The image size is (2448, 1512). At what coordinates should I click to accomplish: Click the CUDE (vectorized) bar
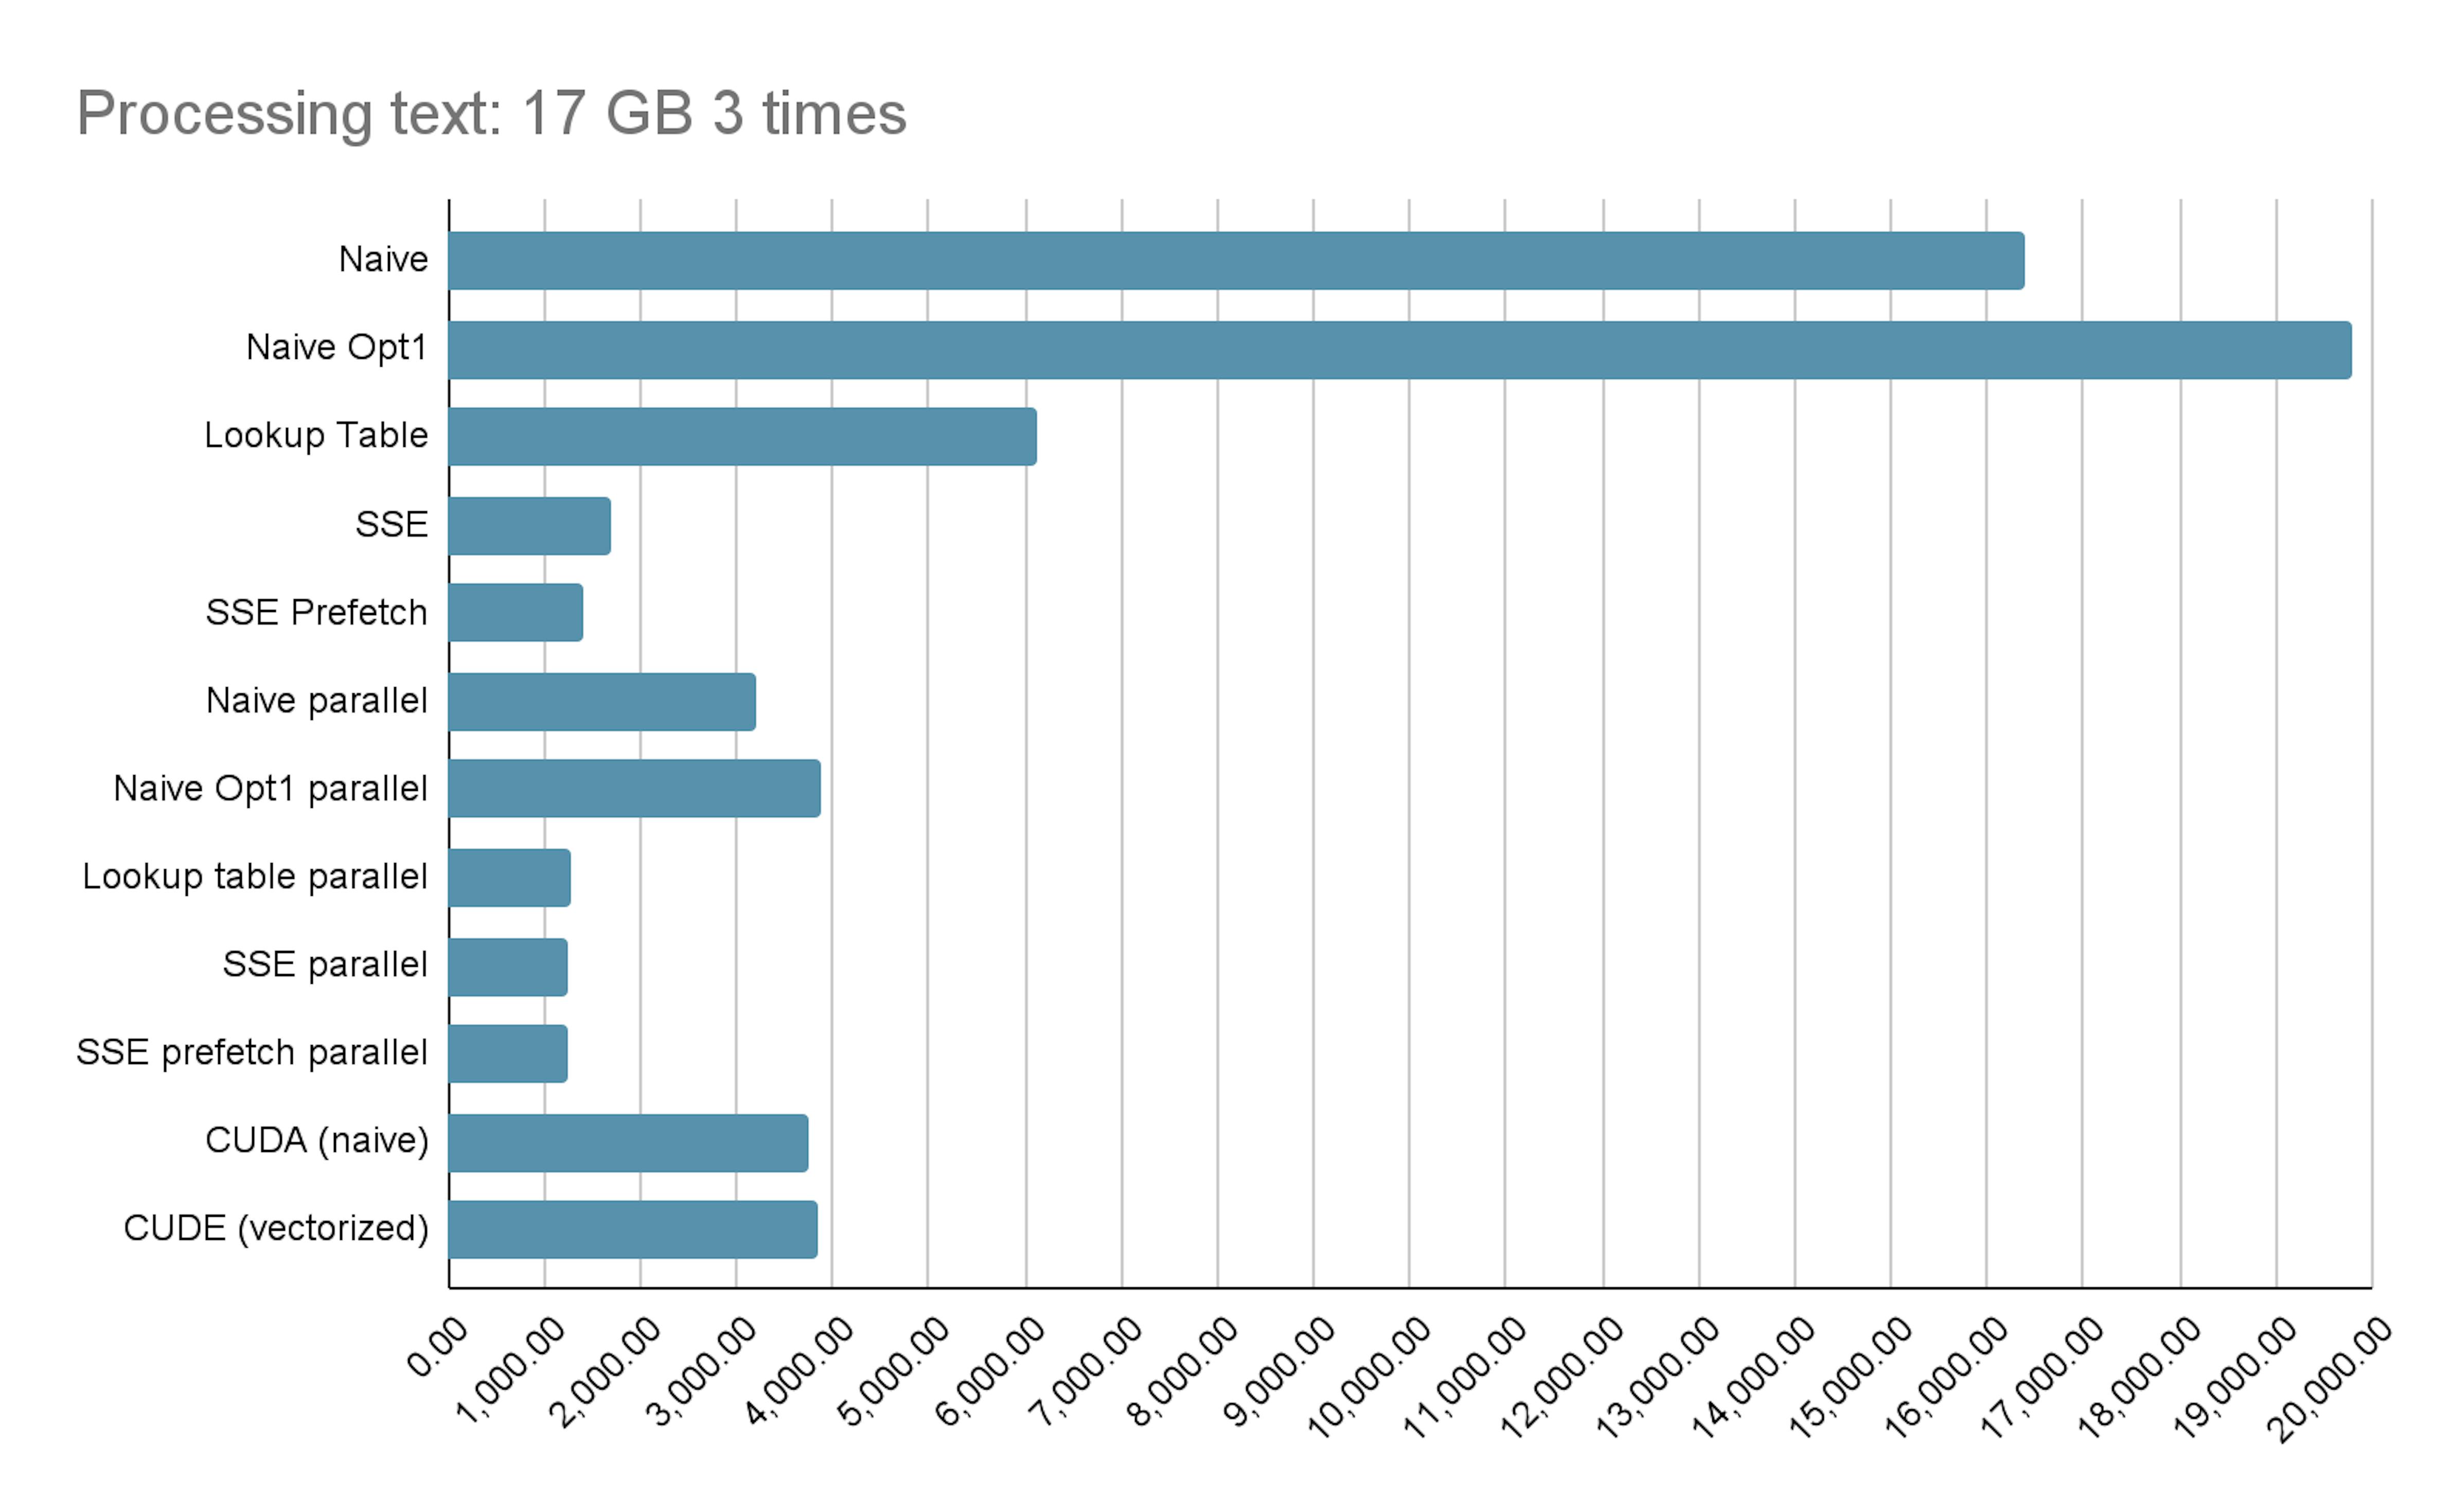(x=632, y=1230)
